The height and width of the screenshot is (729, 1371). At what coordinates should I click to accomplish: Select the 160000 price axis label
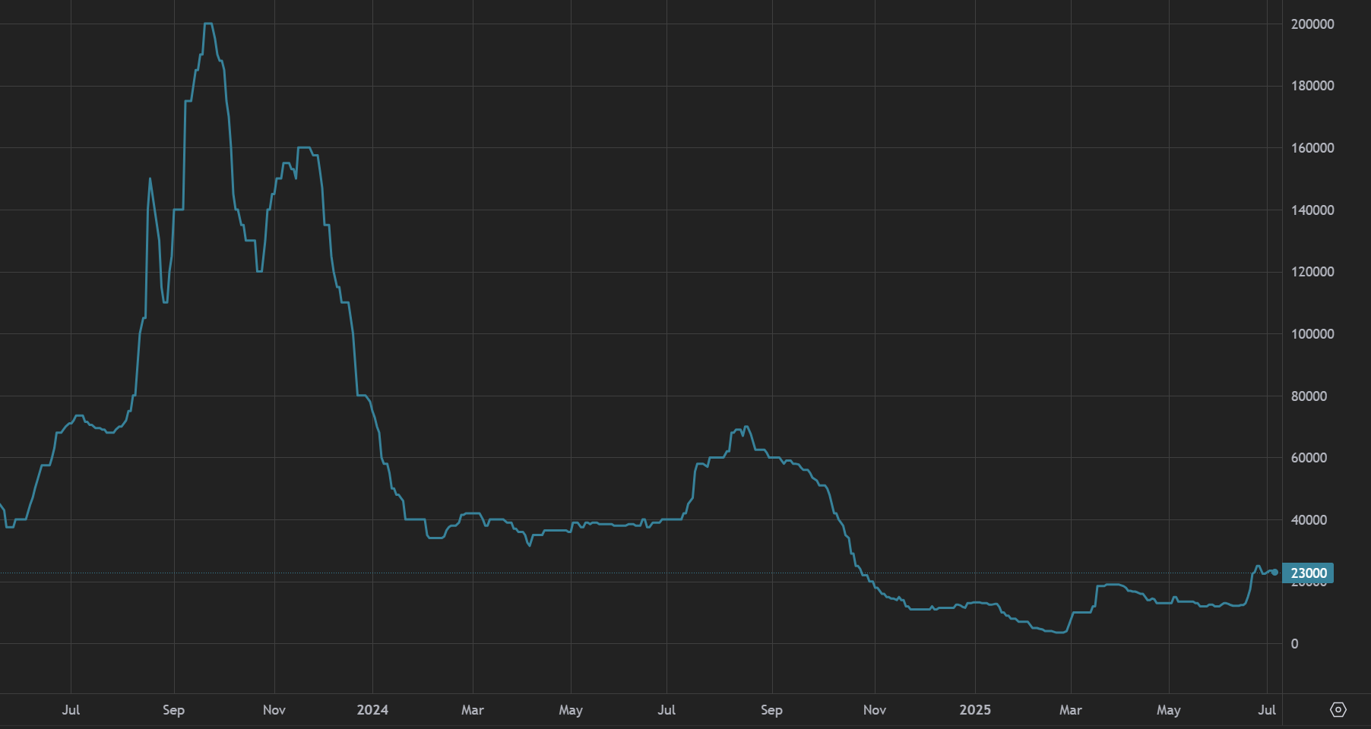pyautogui.click(x=1312, y=148)
